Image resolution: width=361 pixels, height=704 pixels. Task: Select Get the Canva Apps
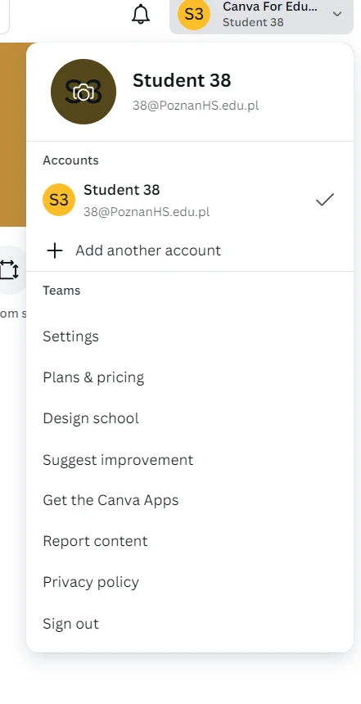point(111,500)
